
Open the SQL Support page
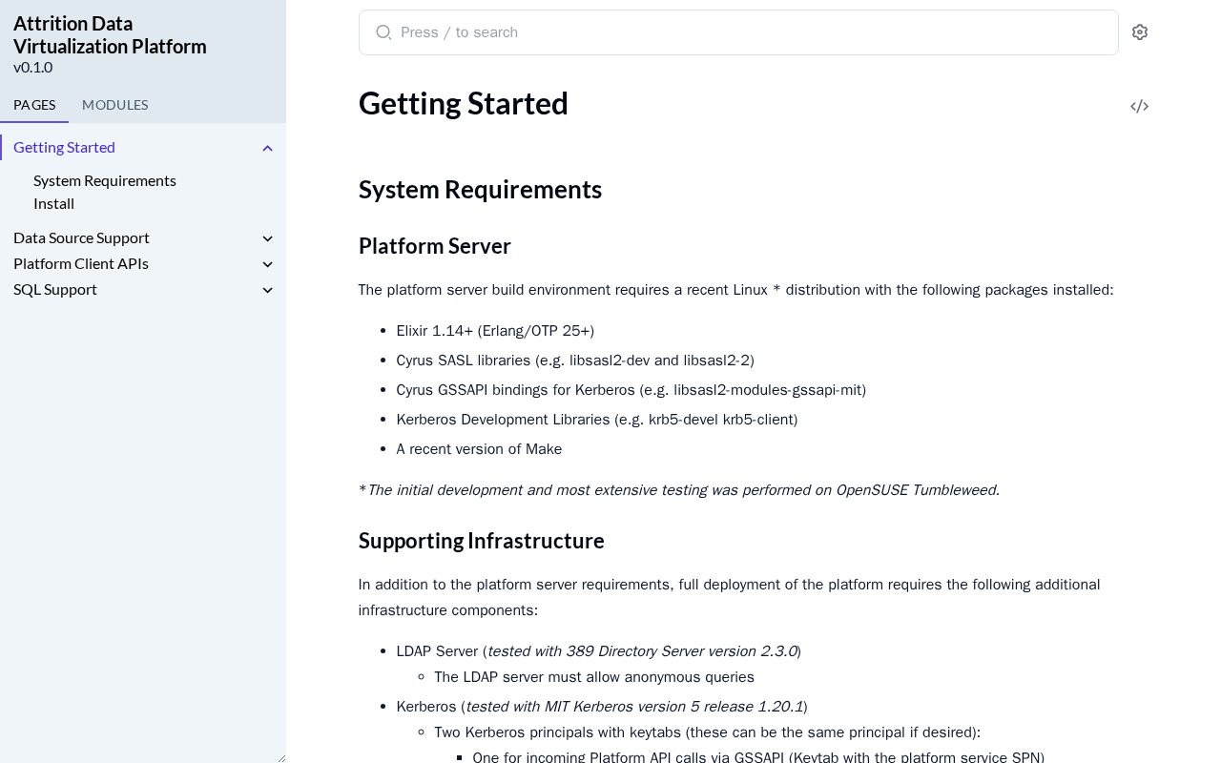55,289
